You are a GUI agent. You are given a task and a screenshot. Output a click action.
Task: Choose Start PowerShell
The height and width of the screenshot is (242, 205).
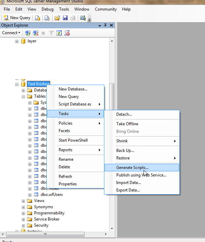75,140
